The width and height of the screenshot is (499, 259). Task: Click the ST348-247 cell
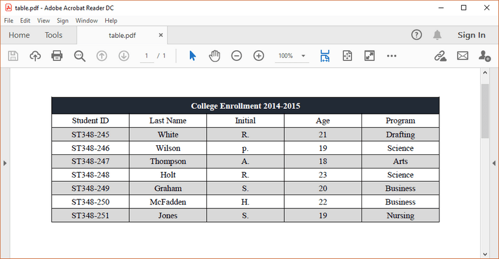(91, 162)
